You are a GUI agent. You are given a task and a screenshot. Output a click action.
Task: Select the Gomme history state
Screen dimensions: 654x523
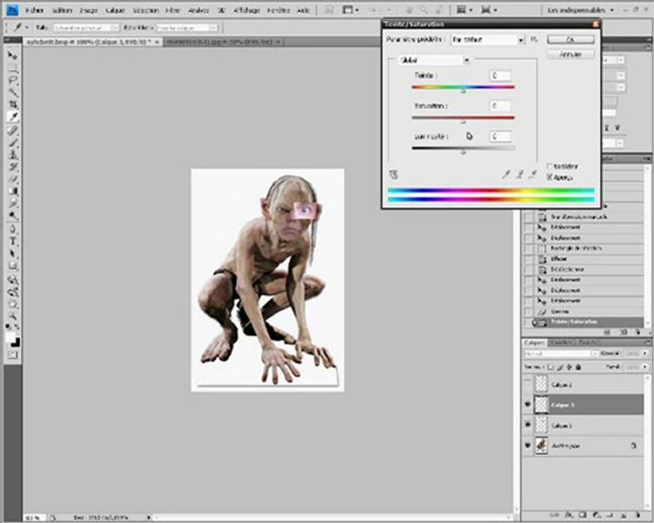point(583,311)
